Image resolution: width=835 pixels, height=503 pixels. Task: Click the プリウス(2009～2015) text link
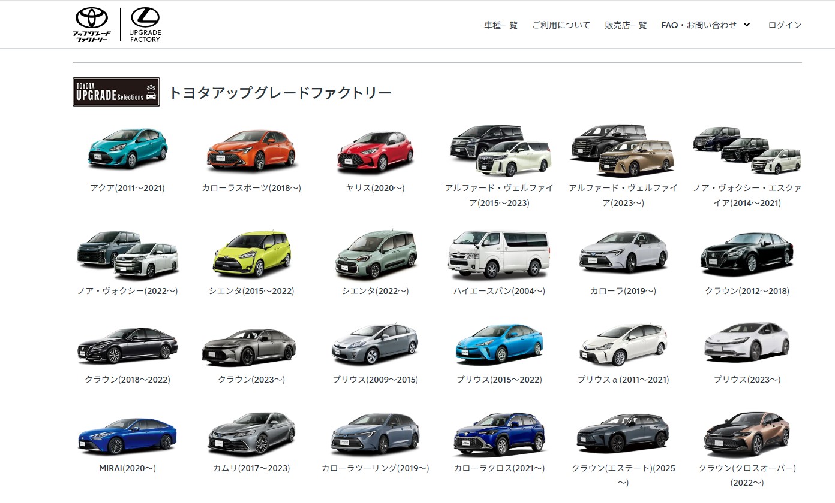[376, 380]
